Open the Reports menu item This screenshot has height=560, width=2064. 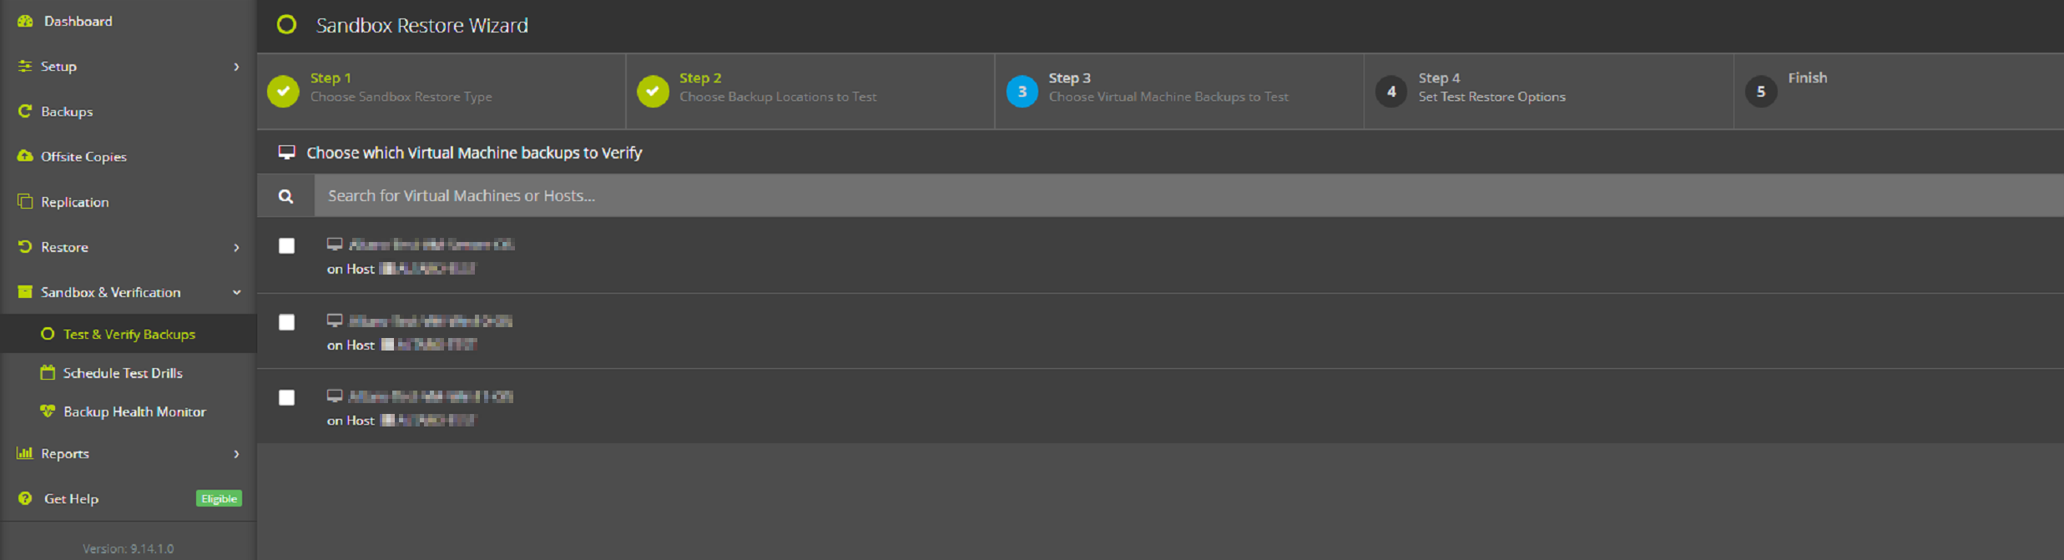click(x=65, y=453)
